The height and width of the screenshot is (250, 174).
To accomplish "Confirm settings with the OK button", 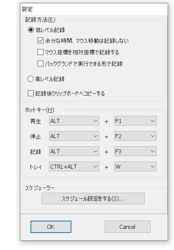I will point(51,227).
